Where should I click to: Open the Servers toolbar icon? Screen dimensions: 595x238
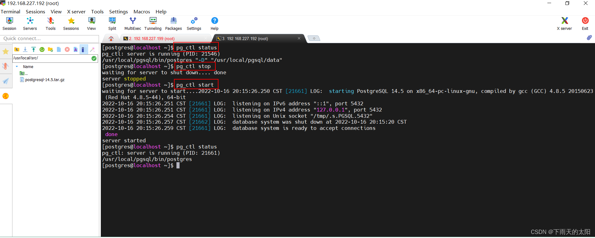[30, 24]
